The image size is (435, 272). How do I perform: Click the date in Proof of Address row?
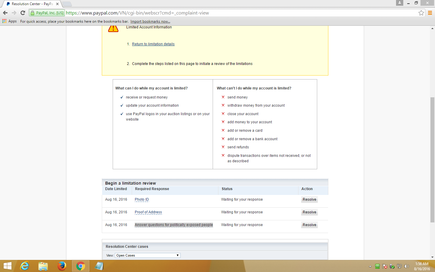tap(116, 212)
